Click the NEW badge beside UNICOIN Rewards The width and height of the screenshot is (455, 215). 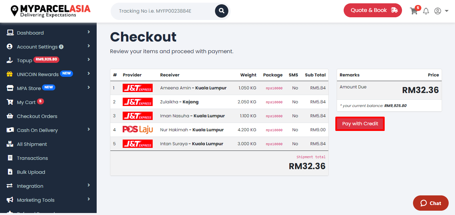(x=66, y=73)
